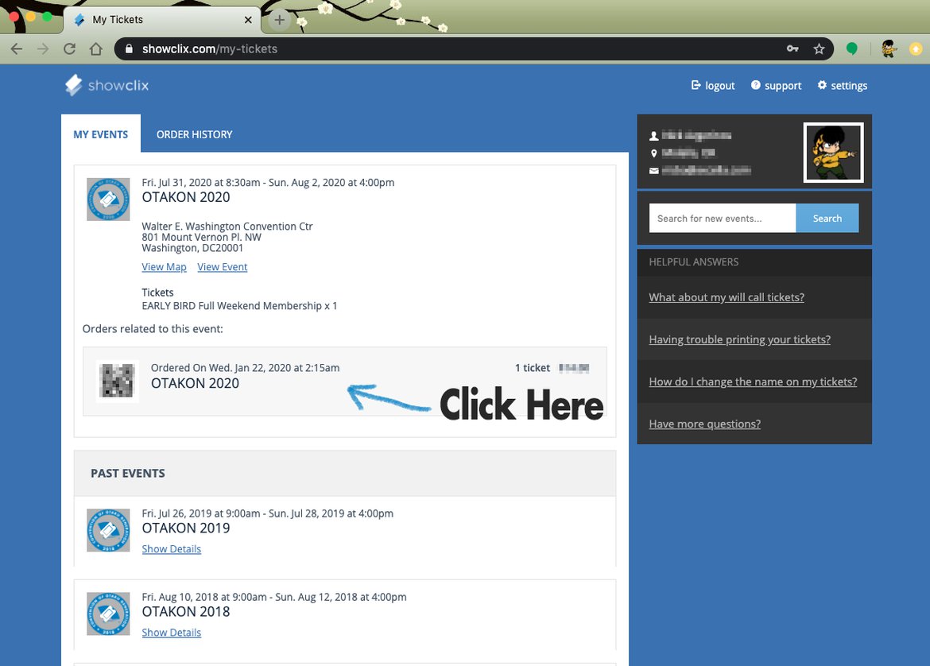Switch to the Order History tab
Screen dimensions: 930x666
[x=195, y=134]
